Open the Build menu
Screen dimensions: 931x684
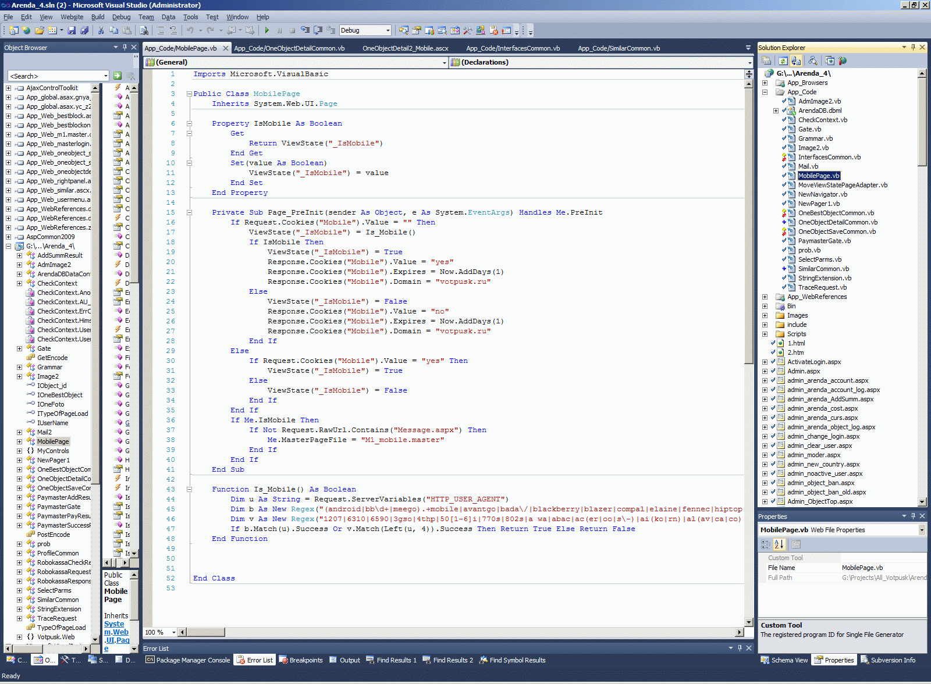pyautogui.click(x=98, y=17)
